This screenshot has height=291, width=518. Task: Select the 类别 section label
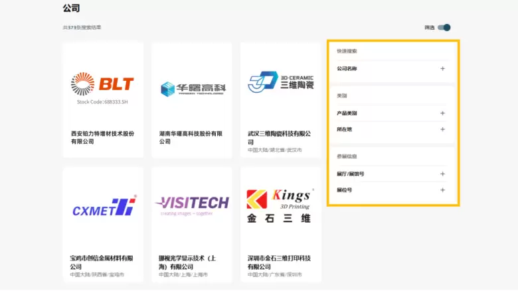coord(341,96)
